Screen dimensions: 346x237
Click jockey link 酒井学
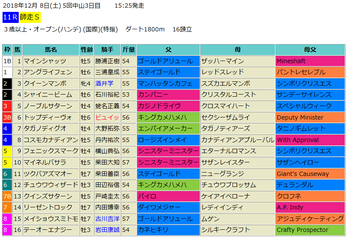pyautogui.click(x=105, y=84)
